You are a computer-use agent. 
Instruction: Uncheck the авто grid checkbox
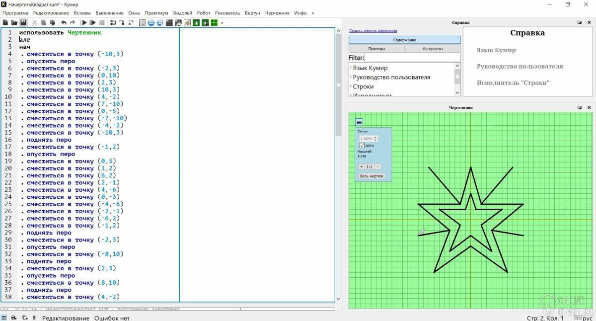tap(362, 146)
